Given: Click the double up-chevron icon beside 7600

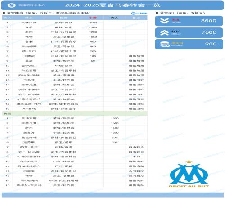Looking at the screenshot, I should coord(164,32).
